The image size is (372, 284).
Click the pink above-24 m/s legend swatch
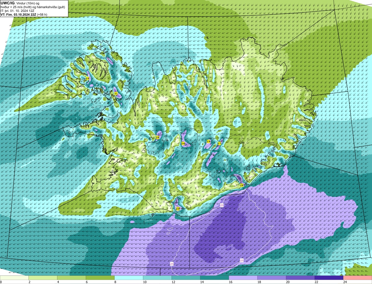click(358, 278)
